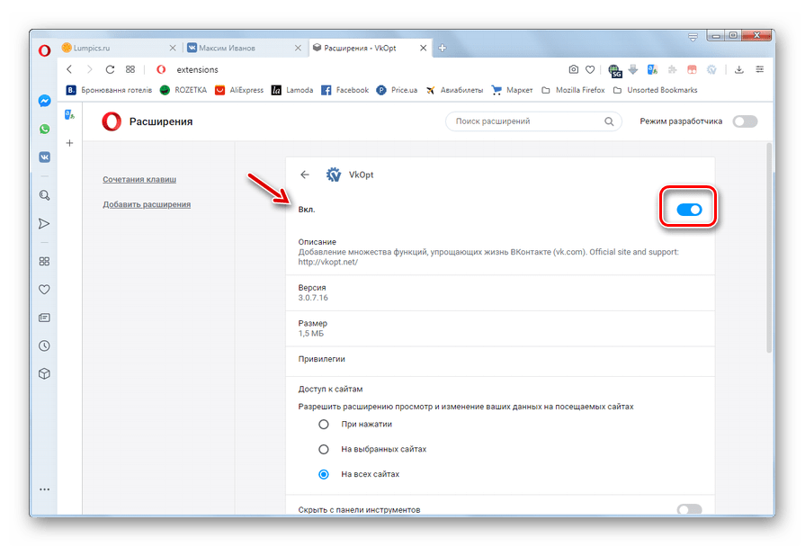
Task: Open Facebook Messenger in the sidebar
Action: coord(45,101)
